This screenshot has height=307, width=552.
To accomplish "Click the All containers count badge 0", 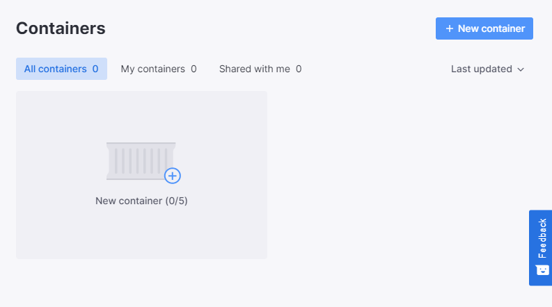I will pyautogui.click(x=95, y=69).
